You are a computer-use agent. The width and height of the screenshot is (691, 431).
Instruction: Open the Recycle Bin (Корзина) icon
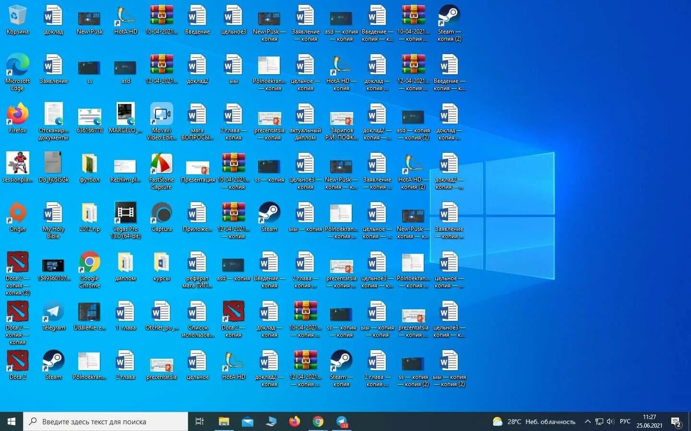pyautogui.click(x=17, y=20)
